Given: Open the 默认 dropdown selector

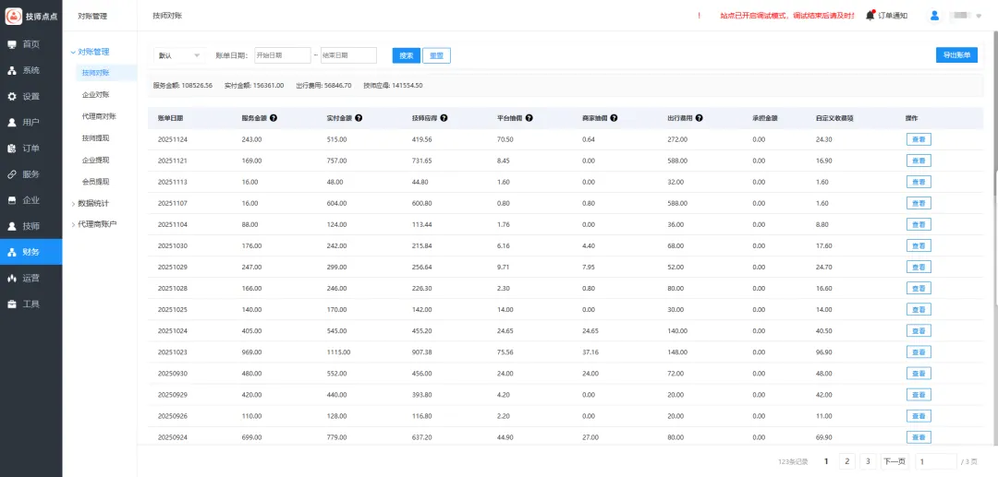Looking at the screenshot, I should pyautogui.click(x=178, y=55).
